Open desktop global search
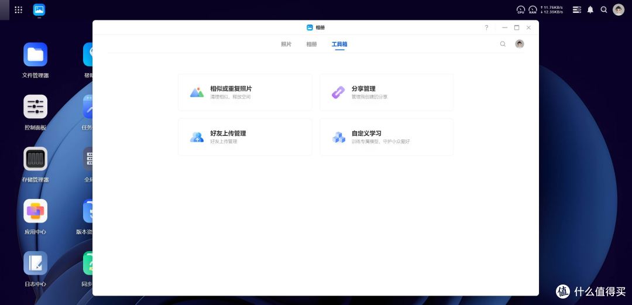 click(604, 10)
